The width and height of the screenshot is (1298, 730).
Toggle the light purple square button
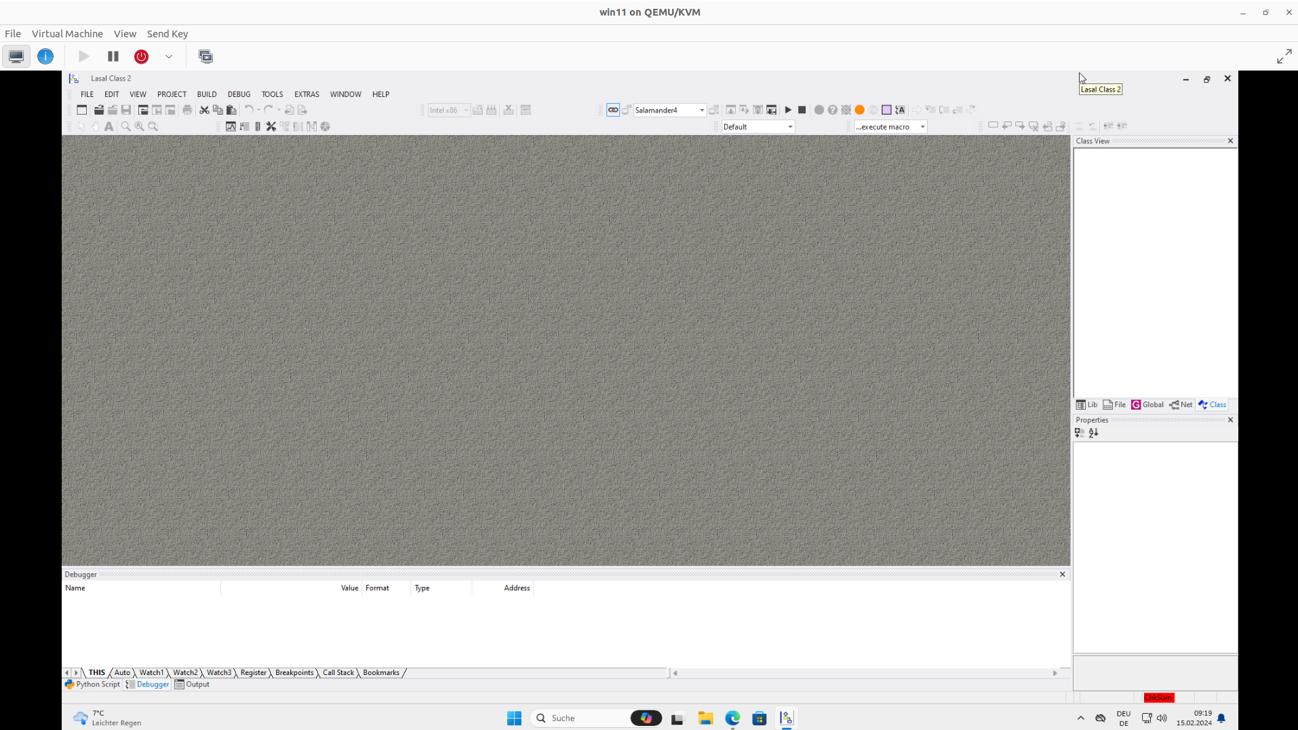886,110
